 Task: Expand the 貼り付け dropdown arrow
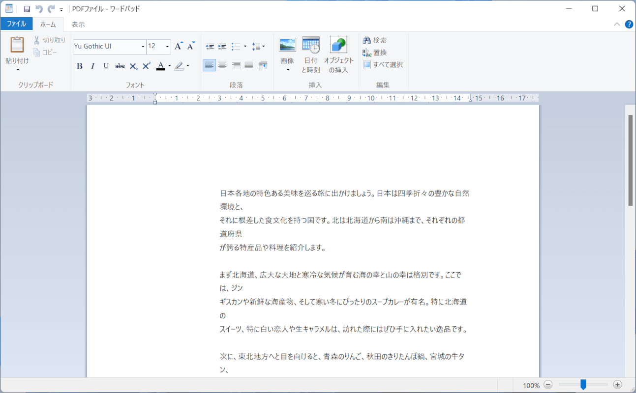coord(17,69)
